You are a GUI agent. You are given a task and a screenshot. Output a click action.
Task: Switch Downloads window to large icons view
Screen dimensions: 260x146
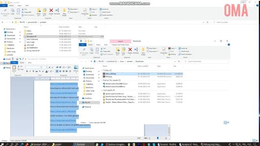click(228, 122)
